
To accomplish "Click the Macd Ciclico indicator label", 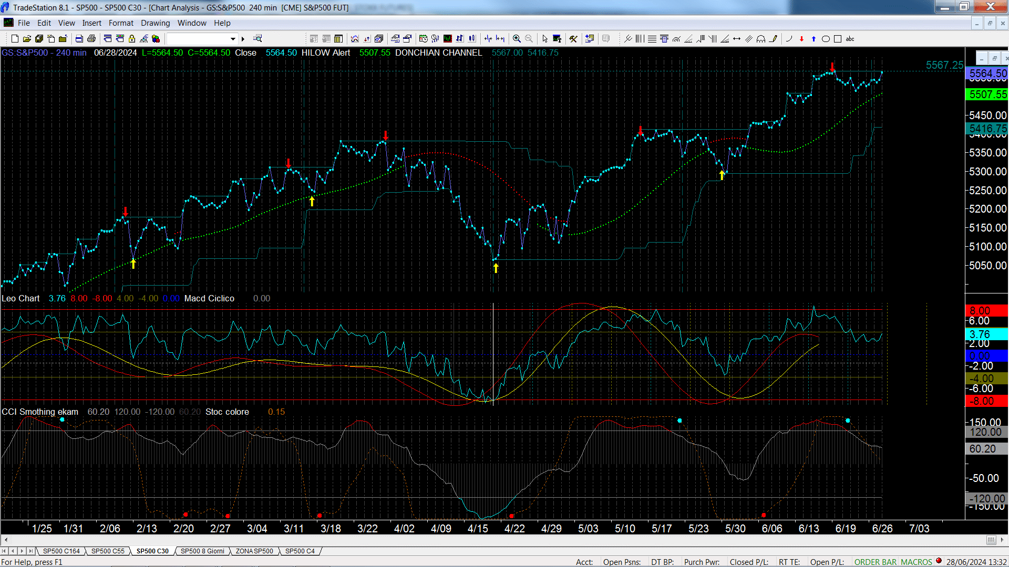I will [x=209, y=298].
